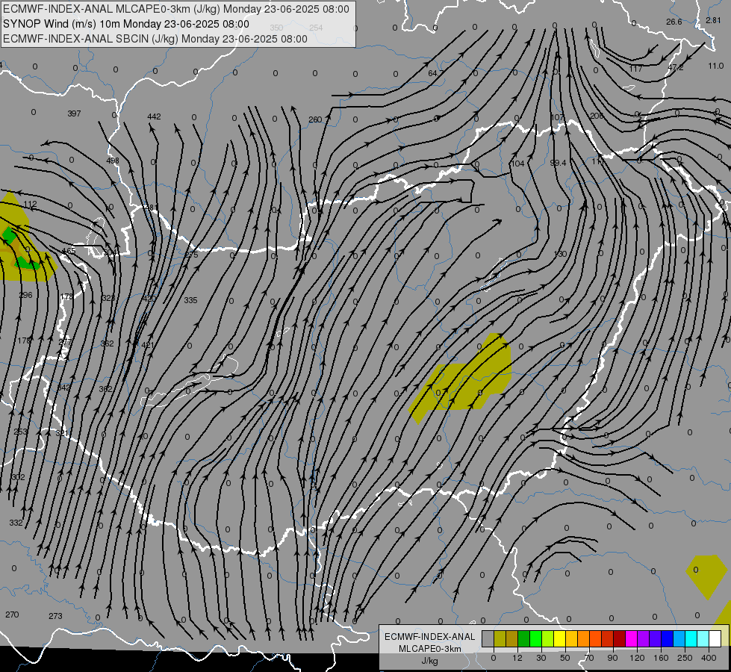Click map value 104
The height and width of the screenshot is (672, 731).
[517, 164]
